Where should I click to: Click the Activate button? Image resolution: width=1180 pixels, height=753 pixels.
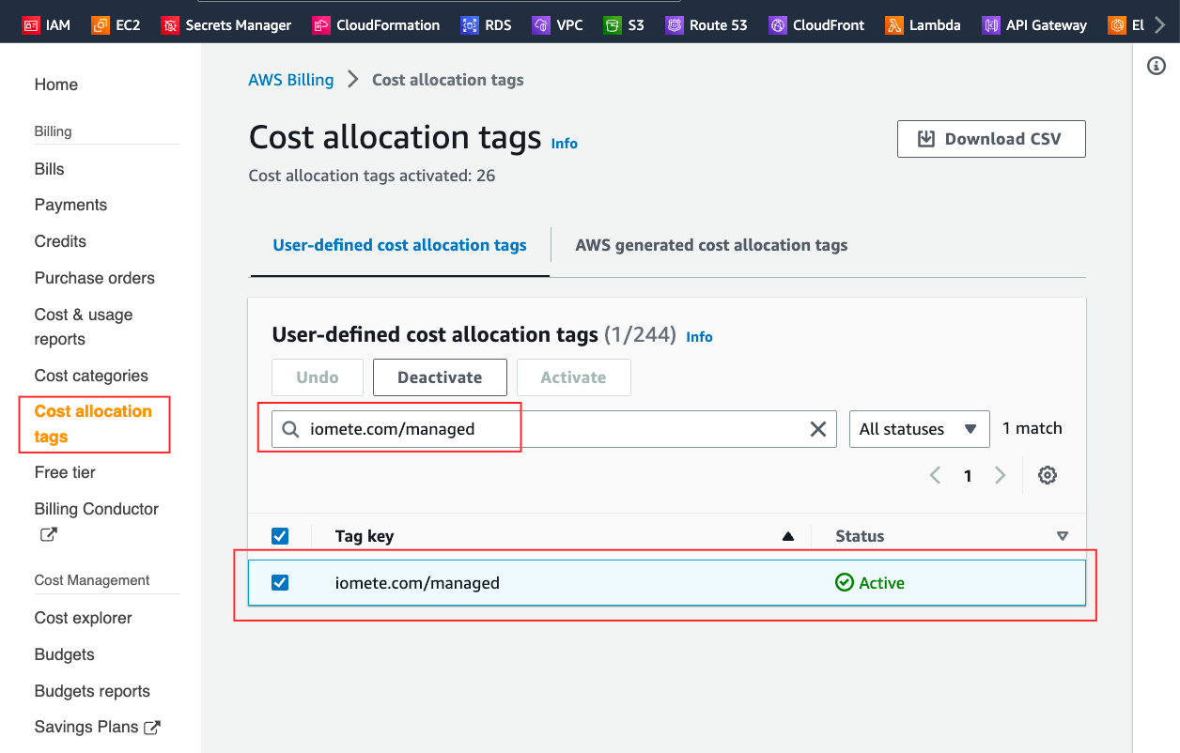(573, 377)
